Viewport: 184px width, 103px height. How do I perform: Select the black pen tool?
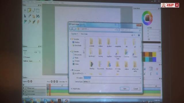[x=25, y=16]
